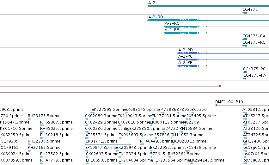Click the EP19847.3prime EST label
Screen dimensions: 269x165
coord(101,148)
